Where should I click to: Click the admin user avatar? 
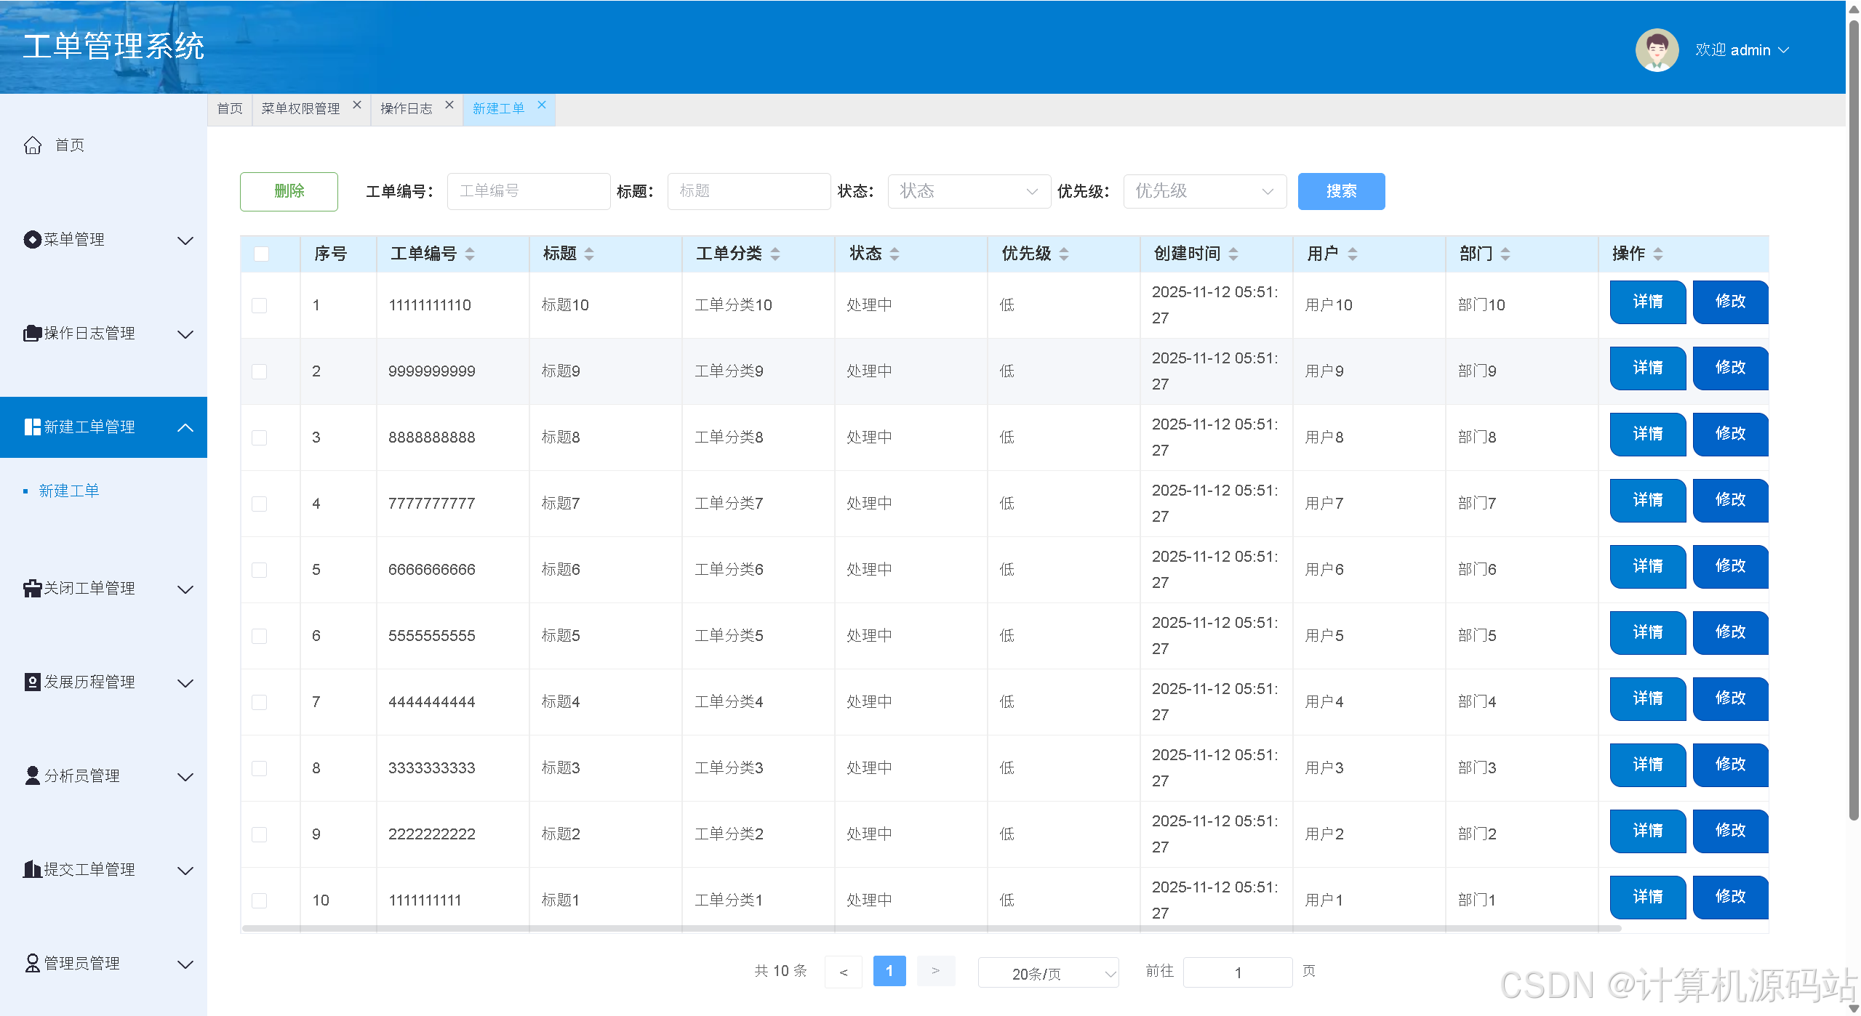pyautogui.click(x=1657, y=50)
